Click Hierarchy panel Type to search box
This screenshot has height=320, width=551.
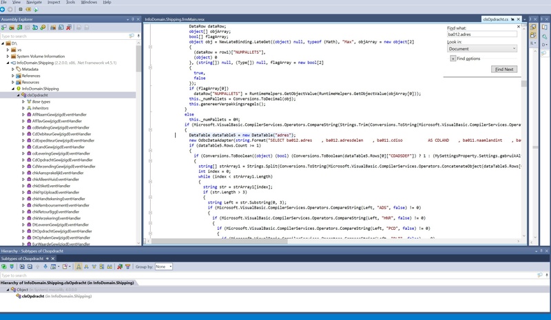[268, 275]
